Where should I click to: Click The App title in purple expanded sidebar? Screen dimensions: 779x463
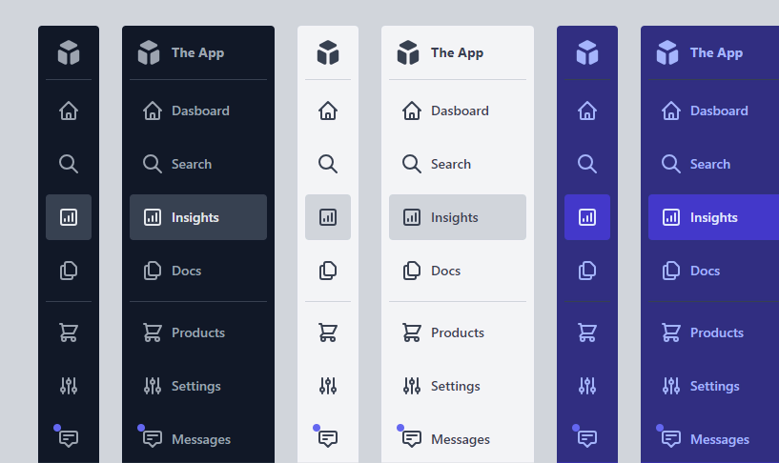click(716, 52)
